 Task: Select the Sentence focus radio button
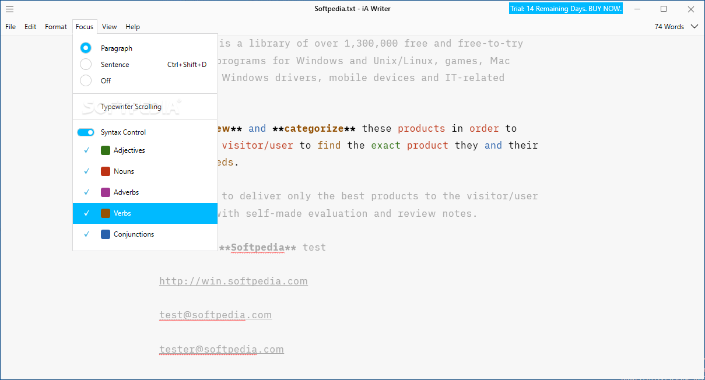[86, 64]
